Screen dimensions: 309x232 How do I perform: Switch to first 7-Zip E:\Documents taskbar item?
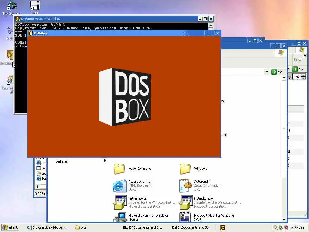pos(143,227)
